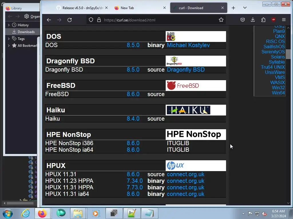The width and height of the screenshot is (293, 219).
Task: Open the Windows Start menu
Action: 7,213
